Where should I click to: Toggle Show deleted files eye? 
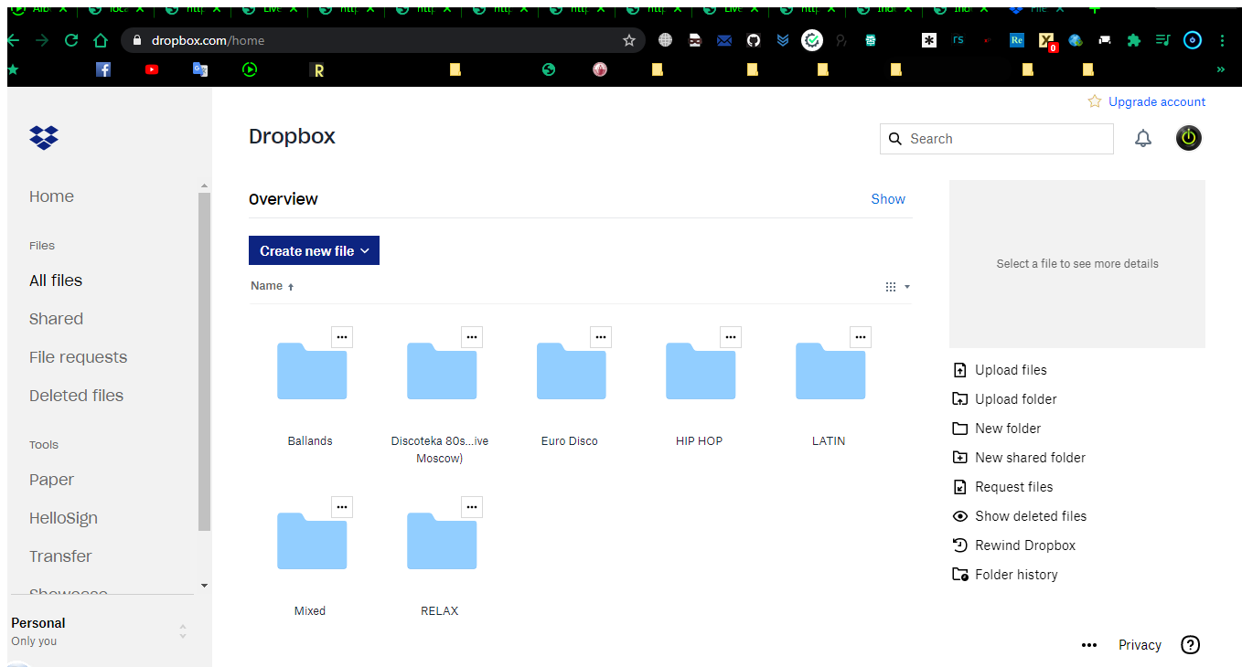point(959,516)
